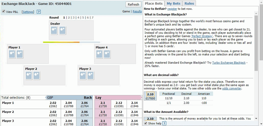Click Player 4's second face-down card
263x126 pixels.
tap(107, 54)
